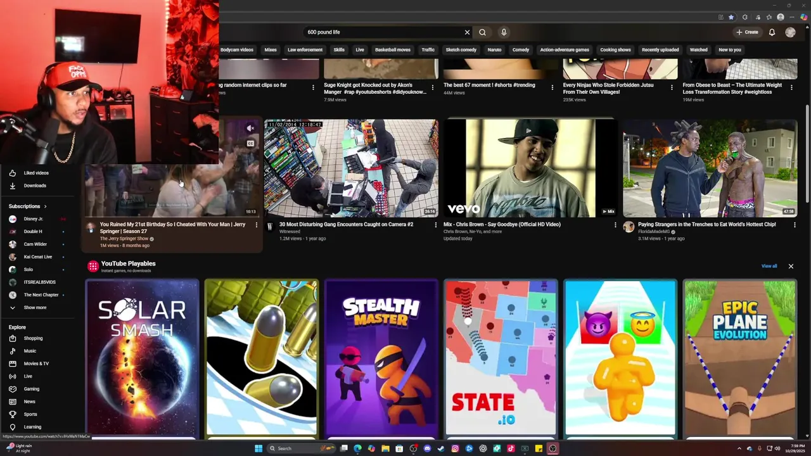Screen dimensions: 811x456
Task: Select the Recently uploaded filter chip
Action: click(x=660, y=50)
